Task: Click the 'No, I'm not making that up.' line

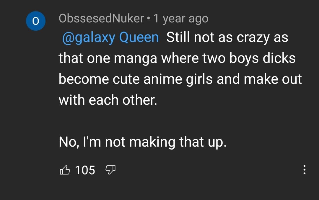Action: pos(142,142)
